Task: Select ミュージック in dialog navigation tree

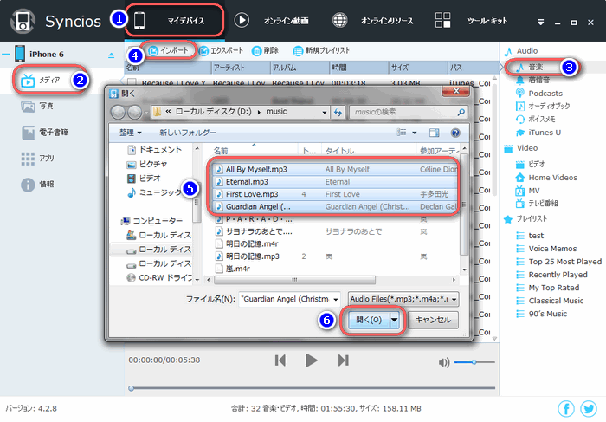Action: tap(155, 192)
